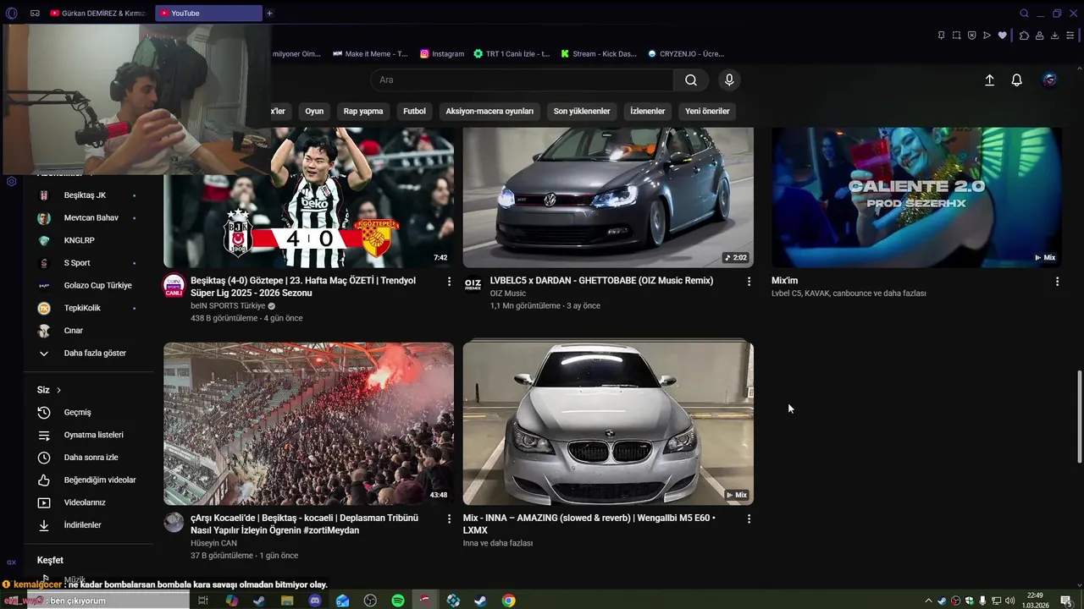Viewport: 1084px width, 609px height.
Task: Open the beIN SPORTS Türkiye channel link
Action: click(x=228, y=306)
